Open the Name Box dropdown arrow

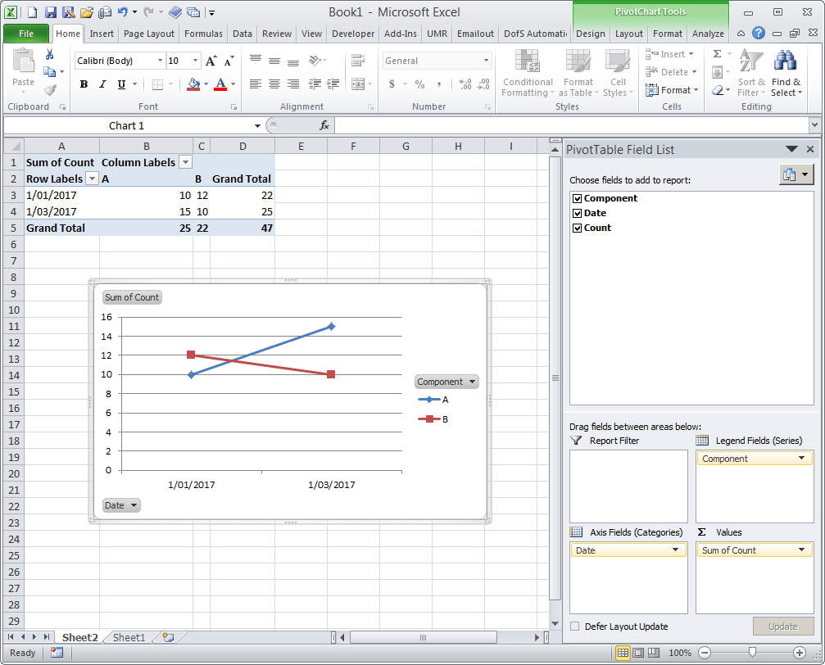(257, 126)
